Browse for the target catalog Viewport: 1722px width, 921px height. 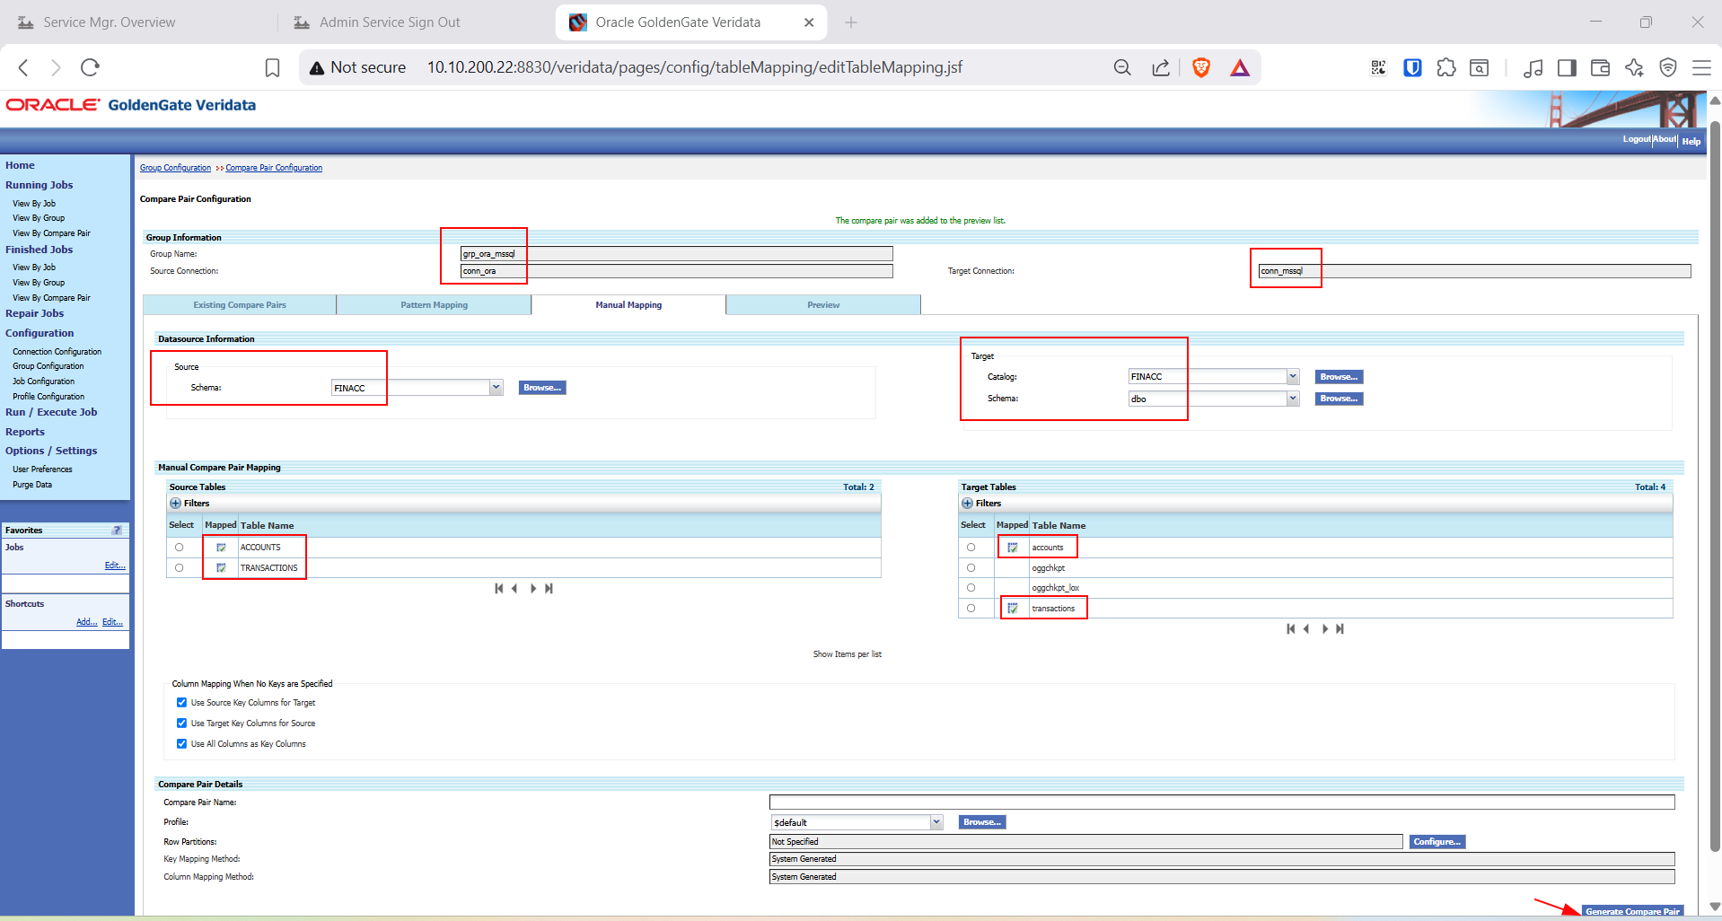coord(1339,377)
